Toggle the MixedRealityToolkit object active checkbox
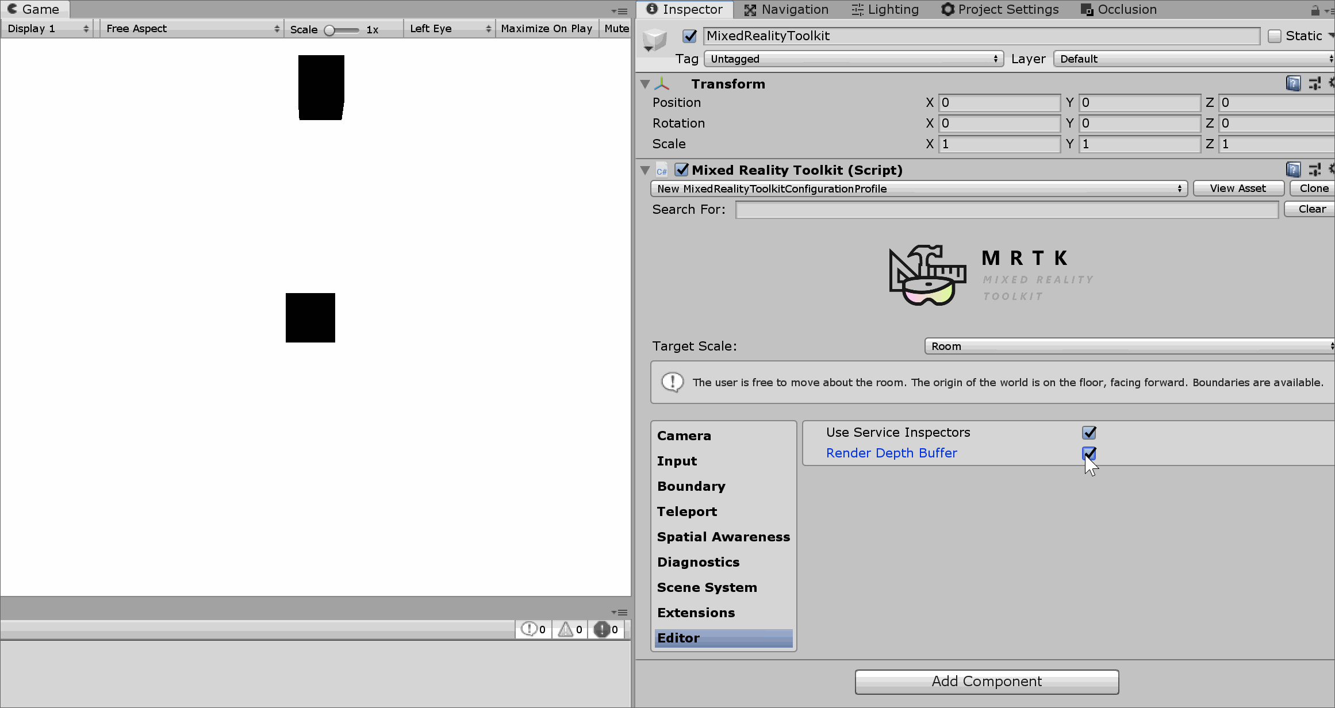The height and width of the screenshot is (708, 1335). click(x=691, y=35)
